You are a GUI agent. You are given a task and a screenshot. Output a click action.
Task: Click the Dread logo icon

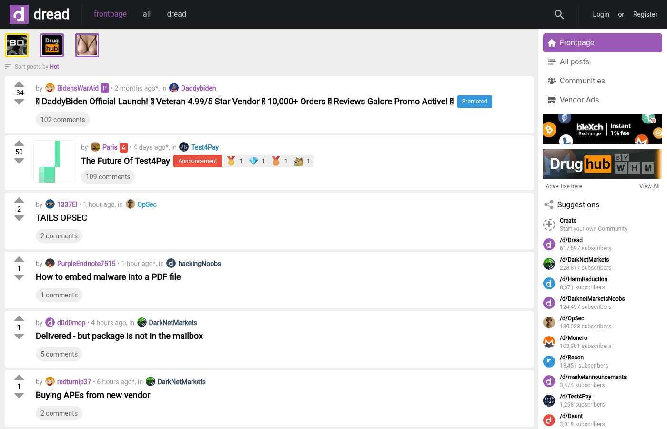pyautogui.click(x=19, y=14)
